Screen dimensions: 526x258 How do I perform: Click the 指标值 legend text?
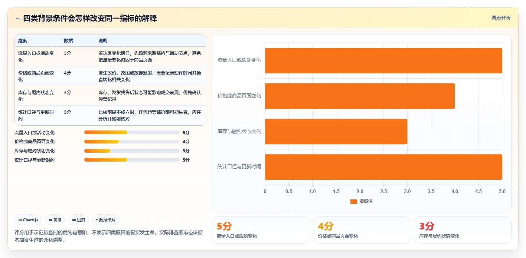pos(366,201)
